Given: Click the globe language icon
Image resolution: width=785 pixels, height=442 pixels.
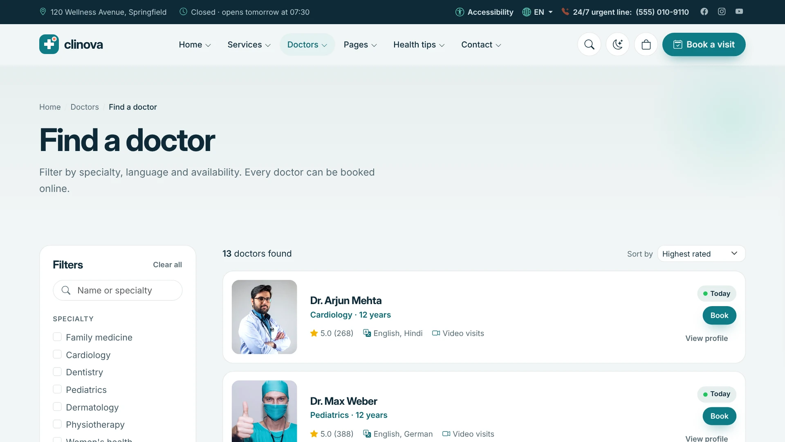Looking at the screenshot, I should pyautogui.click(x=527, y=12).
